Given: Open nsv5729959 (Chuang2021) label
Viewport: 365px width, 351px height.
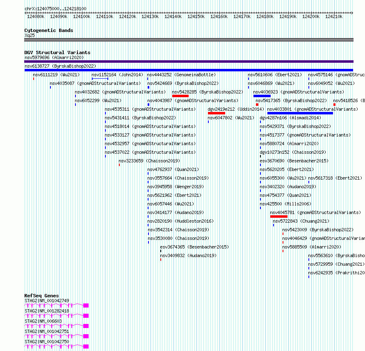Looking at the screenshot, I should tap(336, 264).
